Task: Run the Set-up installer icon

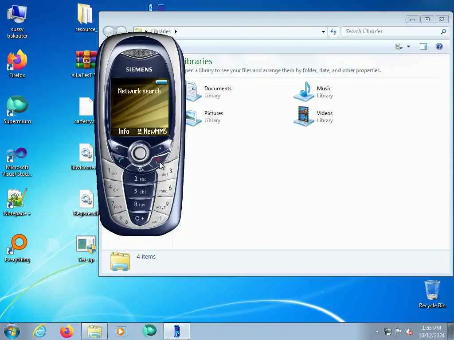Action: (x=86, y=249)
